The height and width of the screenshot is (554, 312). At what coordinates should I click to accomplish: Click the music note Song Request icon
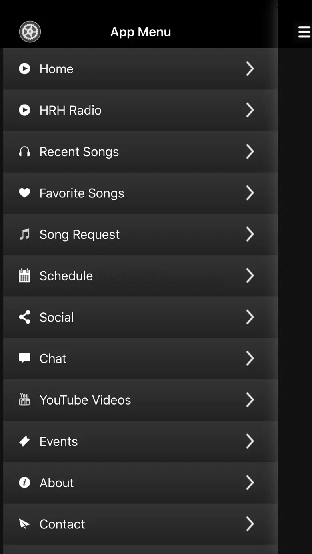pos(24,234)
